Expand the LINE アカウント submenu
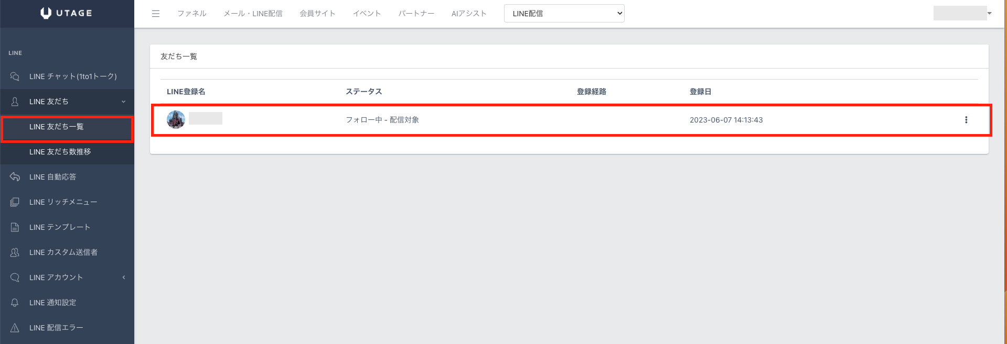 pyautogui.click(x=124, y=278)
